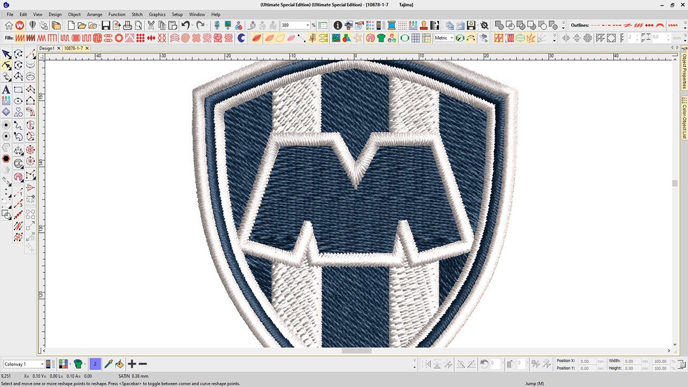Toggle Show Hoop display

click(x=404, y=38)
